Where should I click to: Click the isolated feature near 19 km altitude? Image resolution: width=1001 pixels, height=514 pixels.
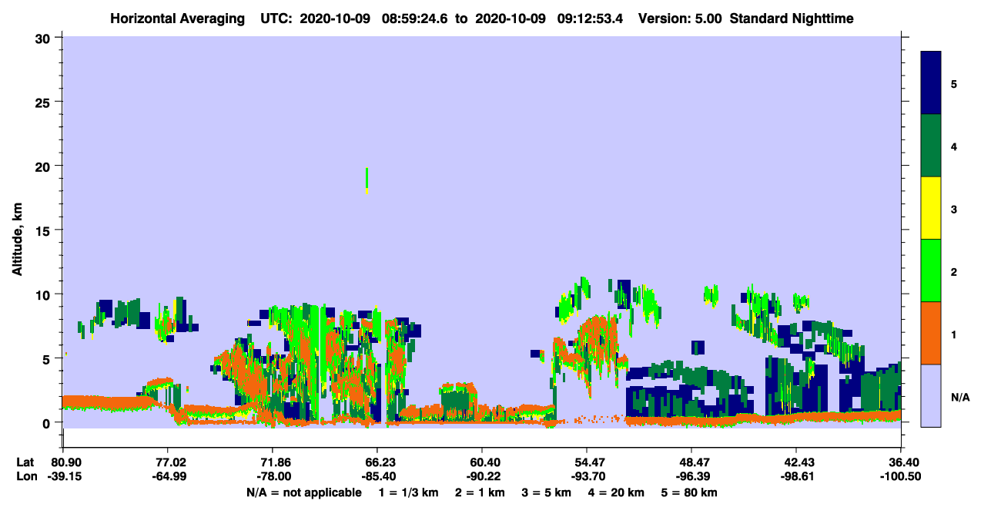point(367,180)
